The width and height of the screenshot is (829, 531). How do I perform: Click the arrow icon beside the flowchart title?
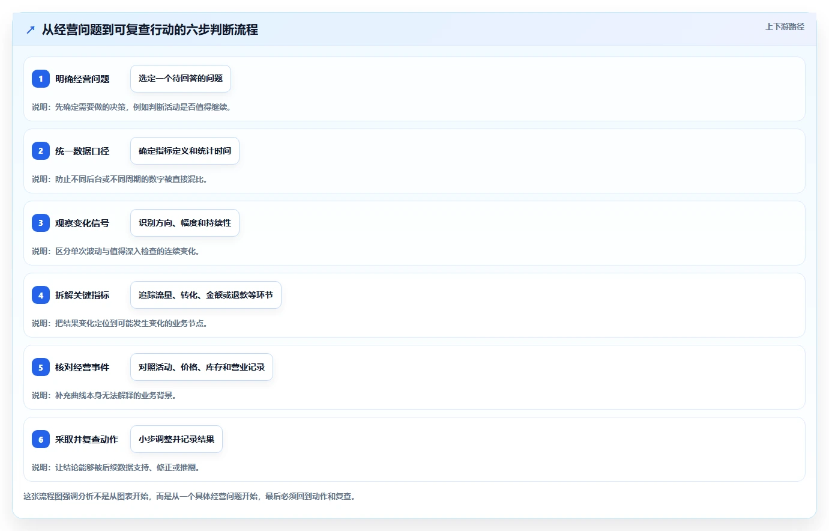click(31, 29)
